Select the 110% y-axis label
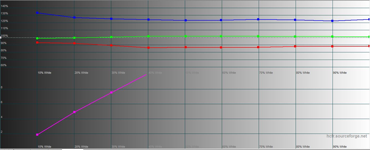 [x=4, y=28]
